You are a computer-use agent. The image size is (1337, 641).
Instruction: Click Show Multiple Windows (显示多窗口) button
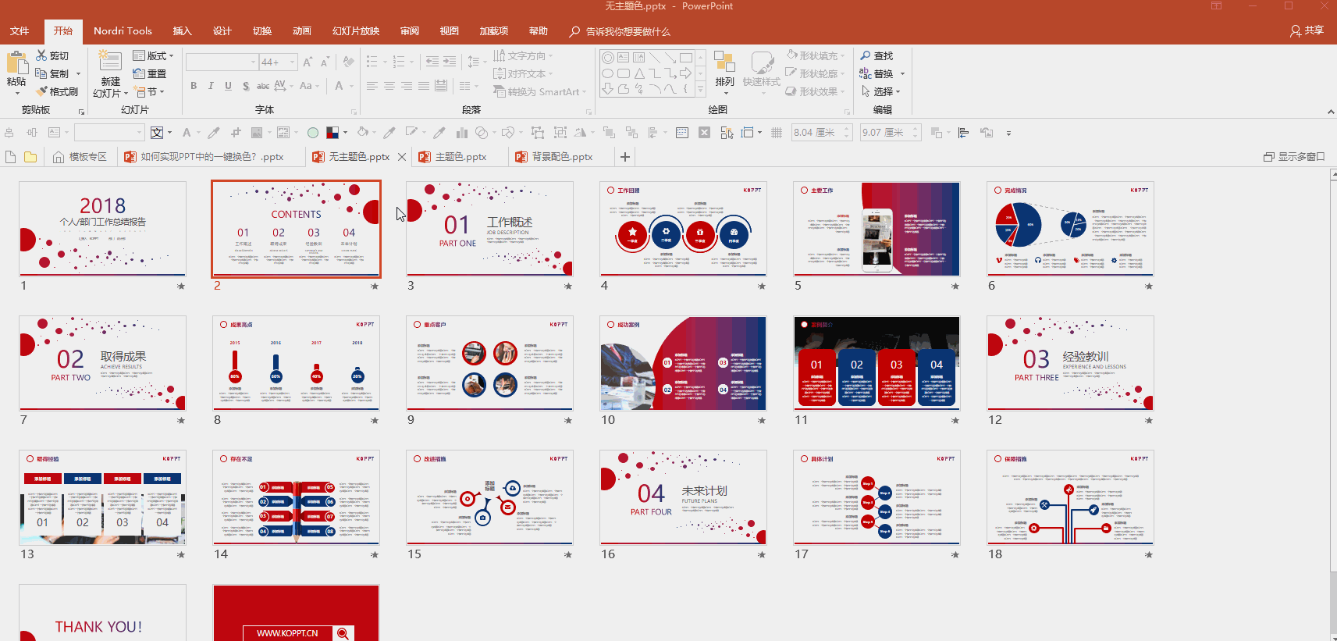click(1294, 157)
